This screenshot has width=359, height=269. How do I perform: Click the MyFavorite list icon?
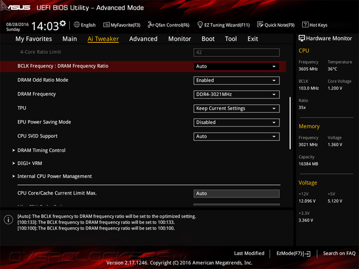point(106,25)
